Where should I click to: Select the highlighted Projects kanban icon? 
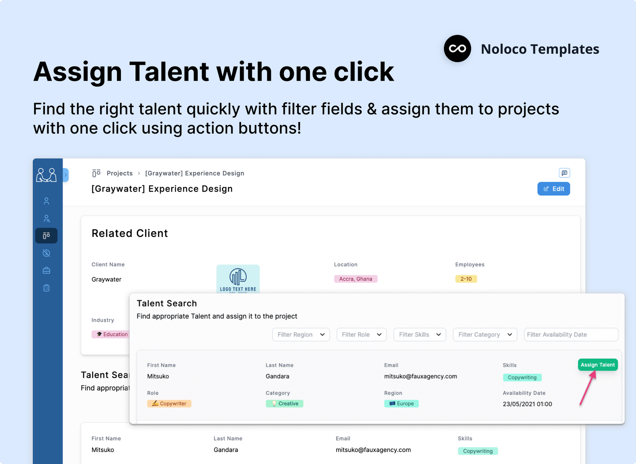(47, 235)
